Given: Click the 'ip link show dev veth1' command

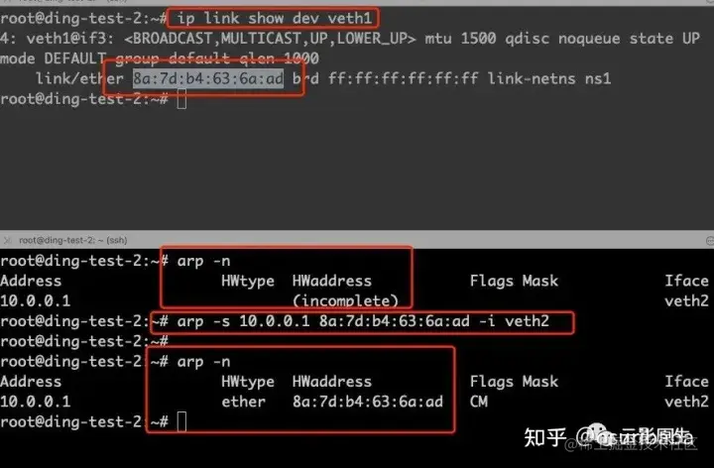Looking at the screenshot, I should pos(275,18).
